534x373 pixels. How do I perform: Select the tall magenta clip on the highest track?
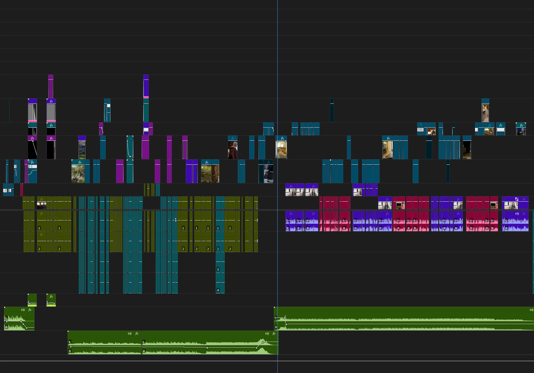click(51, 86)
